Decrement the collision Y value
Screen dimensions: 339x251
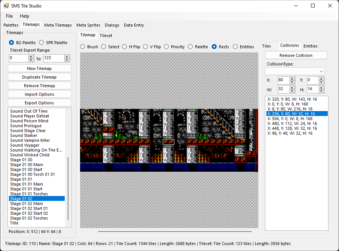click(321, 82)
